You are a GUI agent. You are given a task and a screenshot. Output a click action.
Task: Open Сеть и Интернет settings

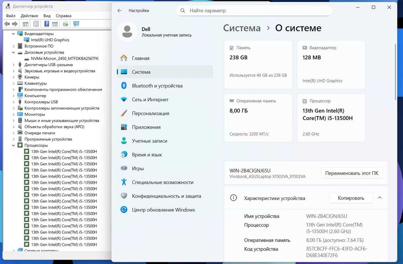tap(165, 100)
